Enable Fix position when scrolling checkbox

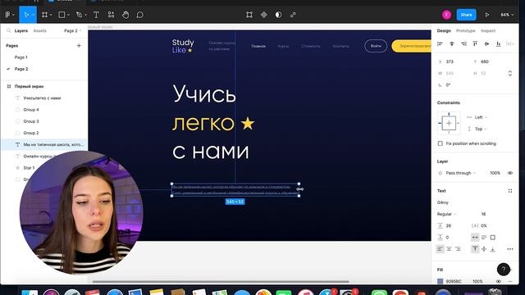441,143
